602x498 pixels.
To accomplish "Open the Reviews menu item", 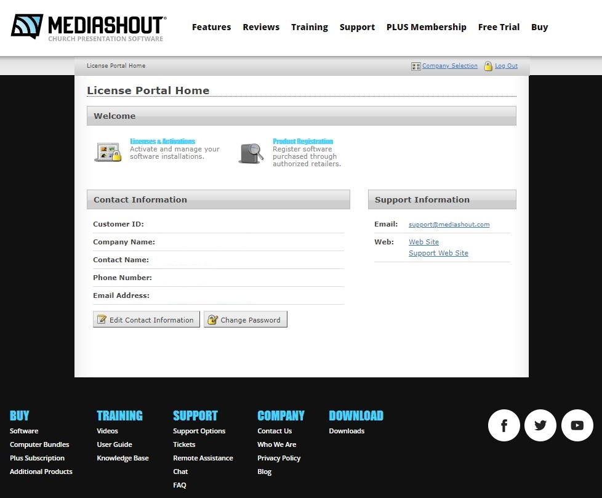I will tap(261, 27).
